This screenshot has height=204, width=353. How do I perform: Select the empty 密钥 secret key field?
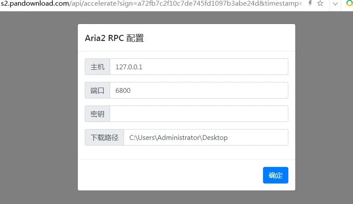tap(199, 114)
